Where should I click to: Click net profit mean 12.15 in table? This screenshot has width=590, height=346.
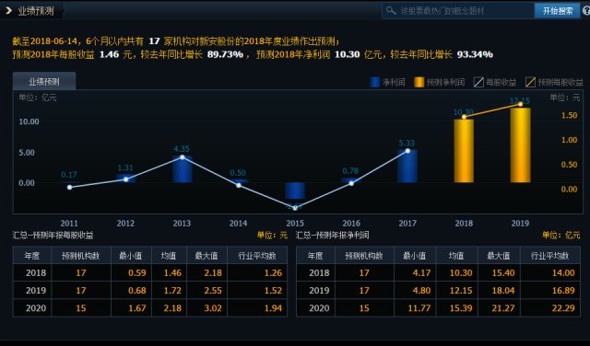(x=461, y=291)
